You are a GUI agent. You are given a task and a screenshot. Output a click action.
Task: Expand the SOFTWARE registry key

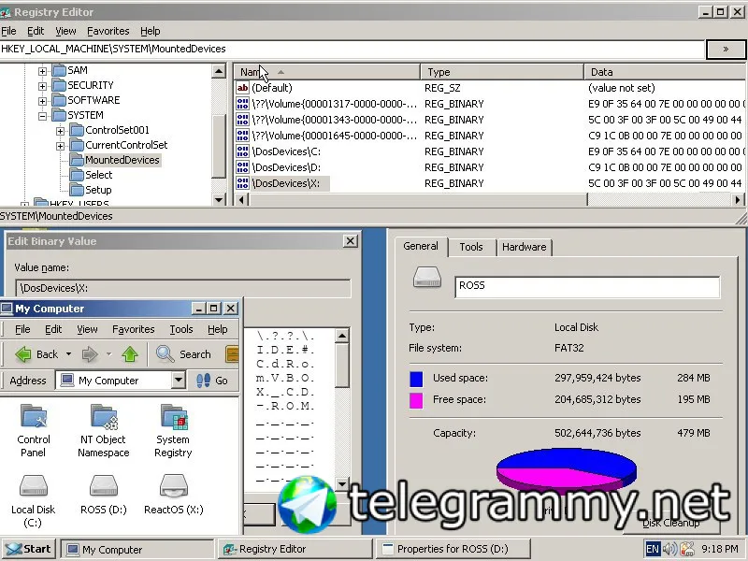point(42,101)
